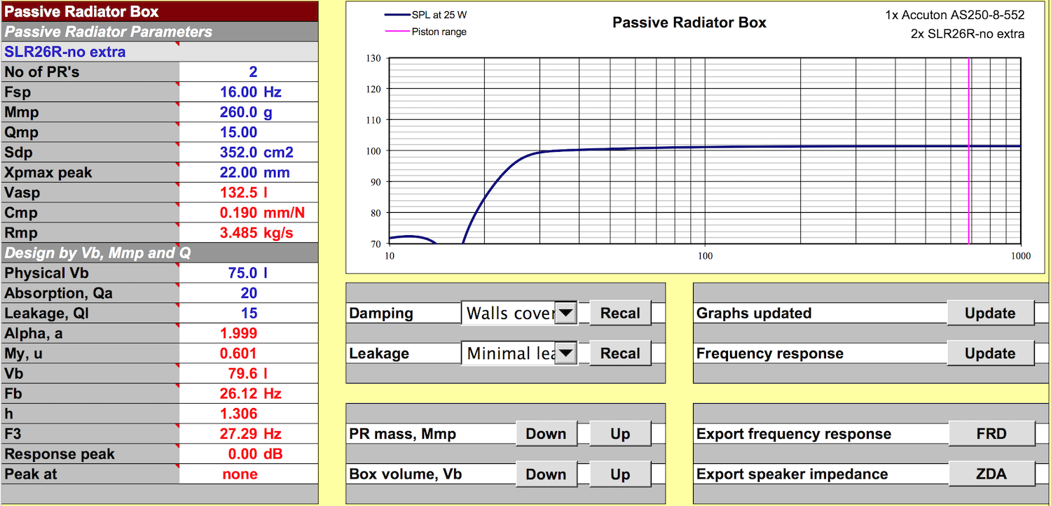Export frequency response via FRD button
Image resolution: width=1051 pixels, height=506 pixels.
(x=991, y=434)
